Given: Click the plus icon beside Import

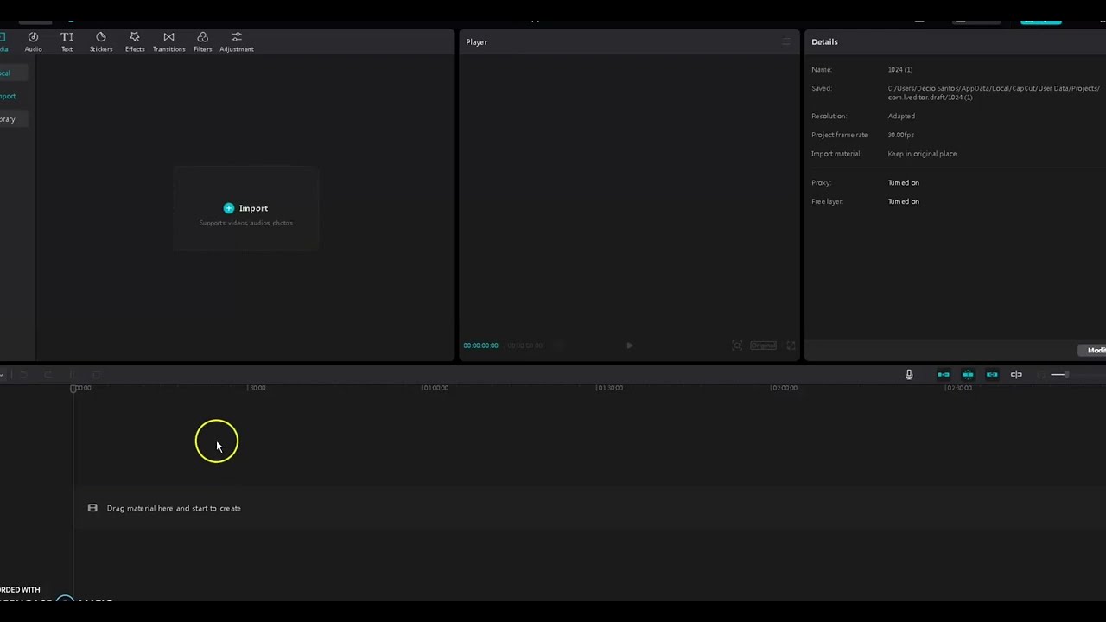Looking at the screenshot, I should [228, 208].
